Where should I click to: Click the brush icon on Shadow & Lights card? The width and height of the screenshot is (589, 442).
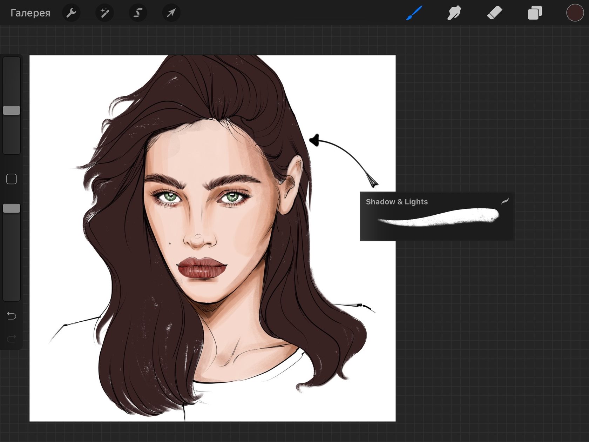(505, 201)
